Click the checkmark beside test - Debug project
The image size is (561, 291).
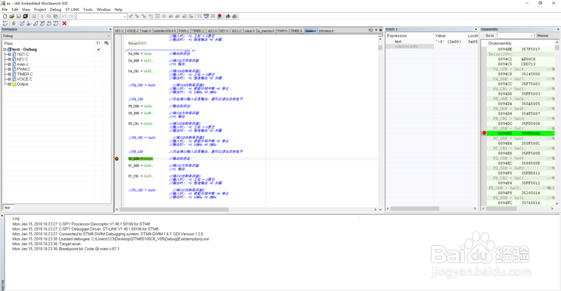pos(99,49)
